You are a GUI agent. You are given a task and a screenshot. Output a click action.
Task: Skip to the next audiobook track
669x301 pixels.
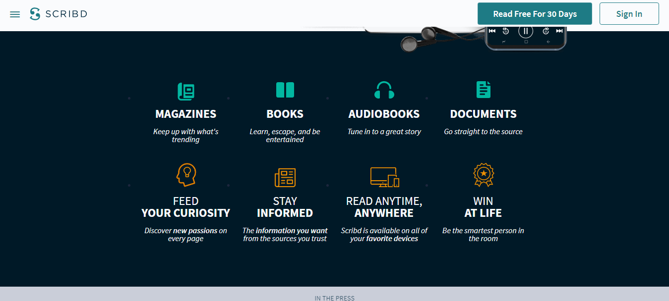[x=560, y=31]
